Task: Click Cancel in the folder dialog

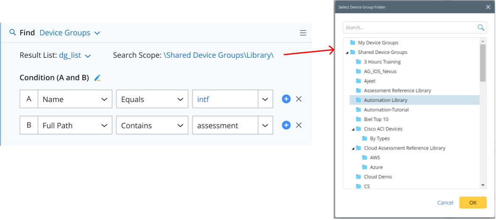Action: tap(445, 203)
